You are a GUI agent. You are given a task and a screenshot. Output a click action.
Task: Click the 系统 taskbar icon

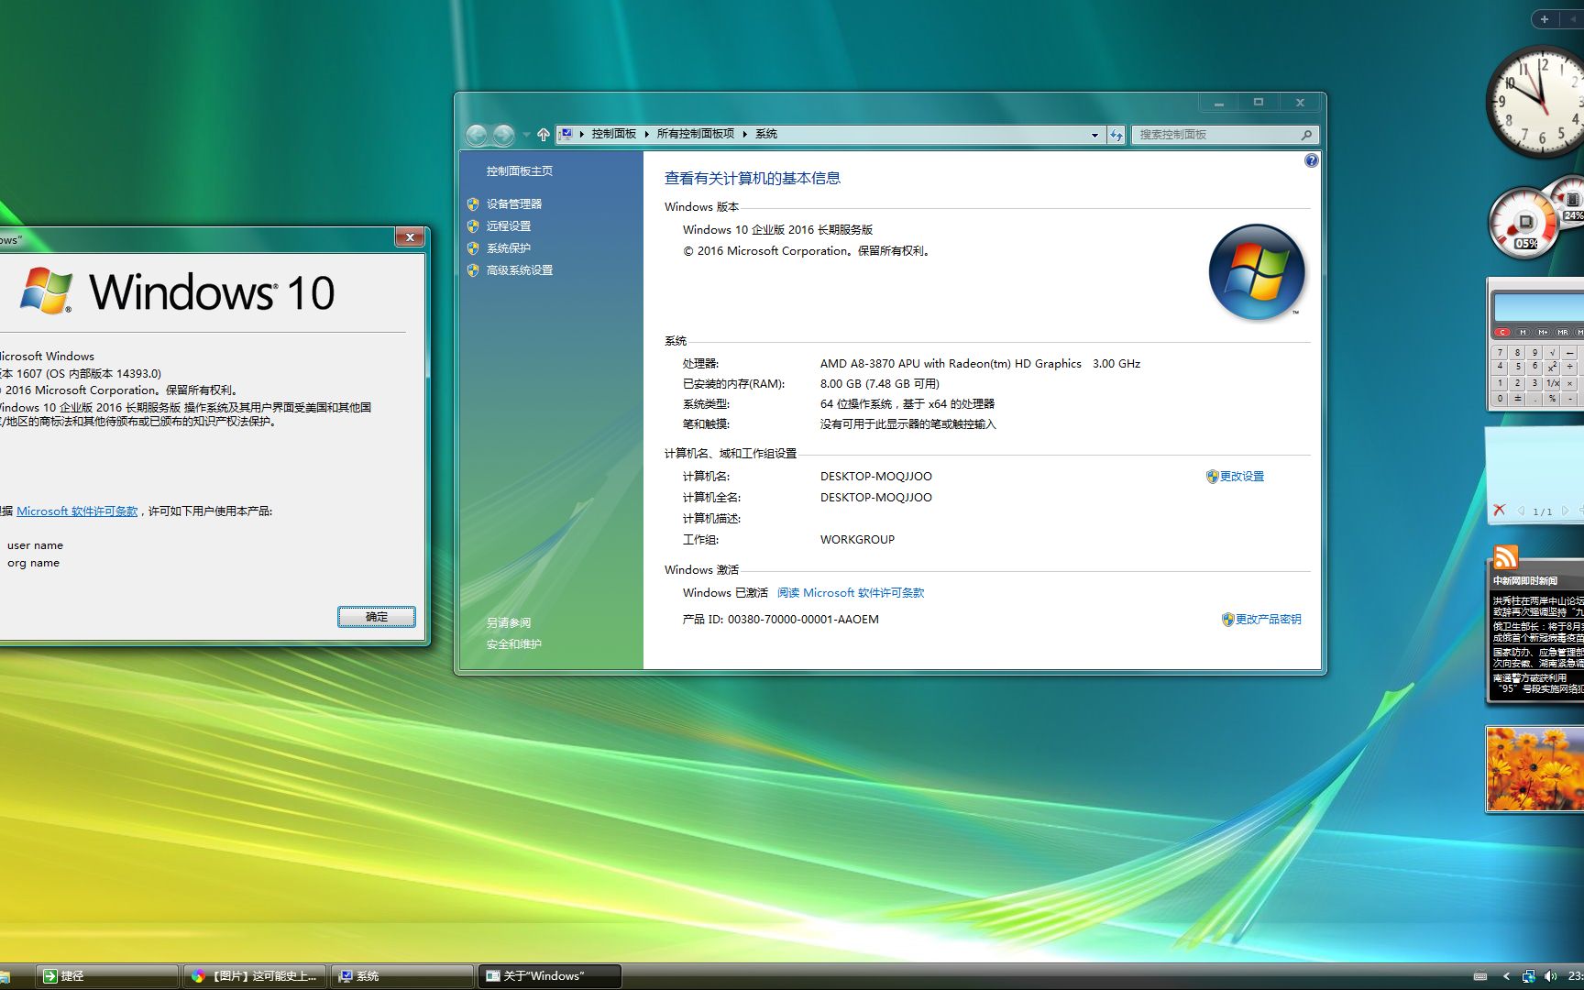(401, 975)
